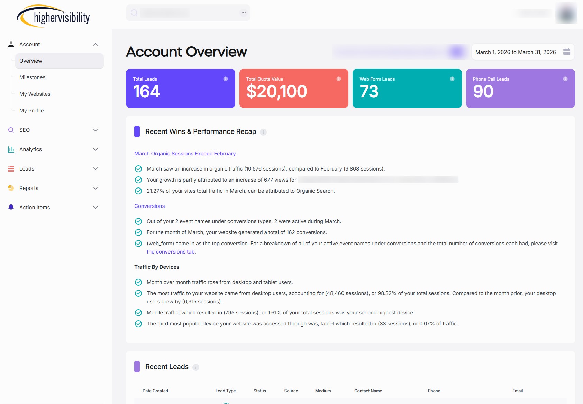Click the search bar ellipsis icon
Viewport: 583px width, 404px height.
coord(244,13)
